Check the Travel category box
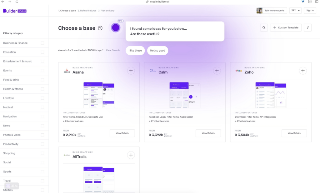The width and height of the screenshot is (320, 193). (x=42, y=181)
